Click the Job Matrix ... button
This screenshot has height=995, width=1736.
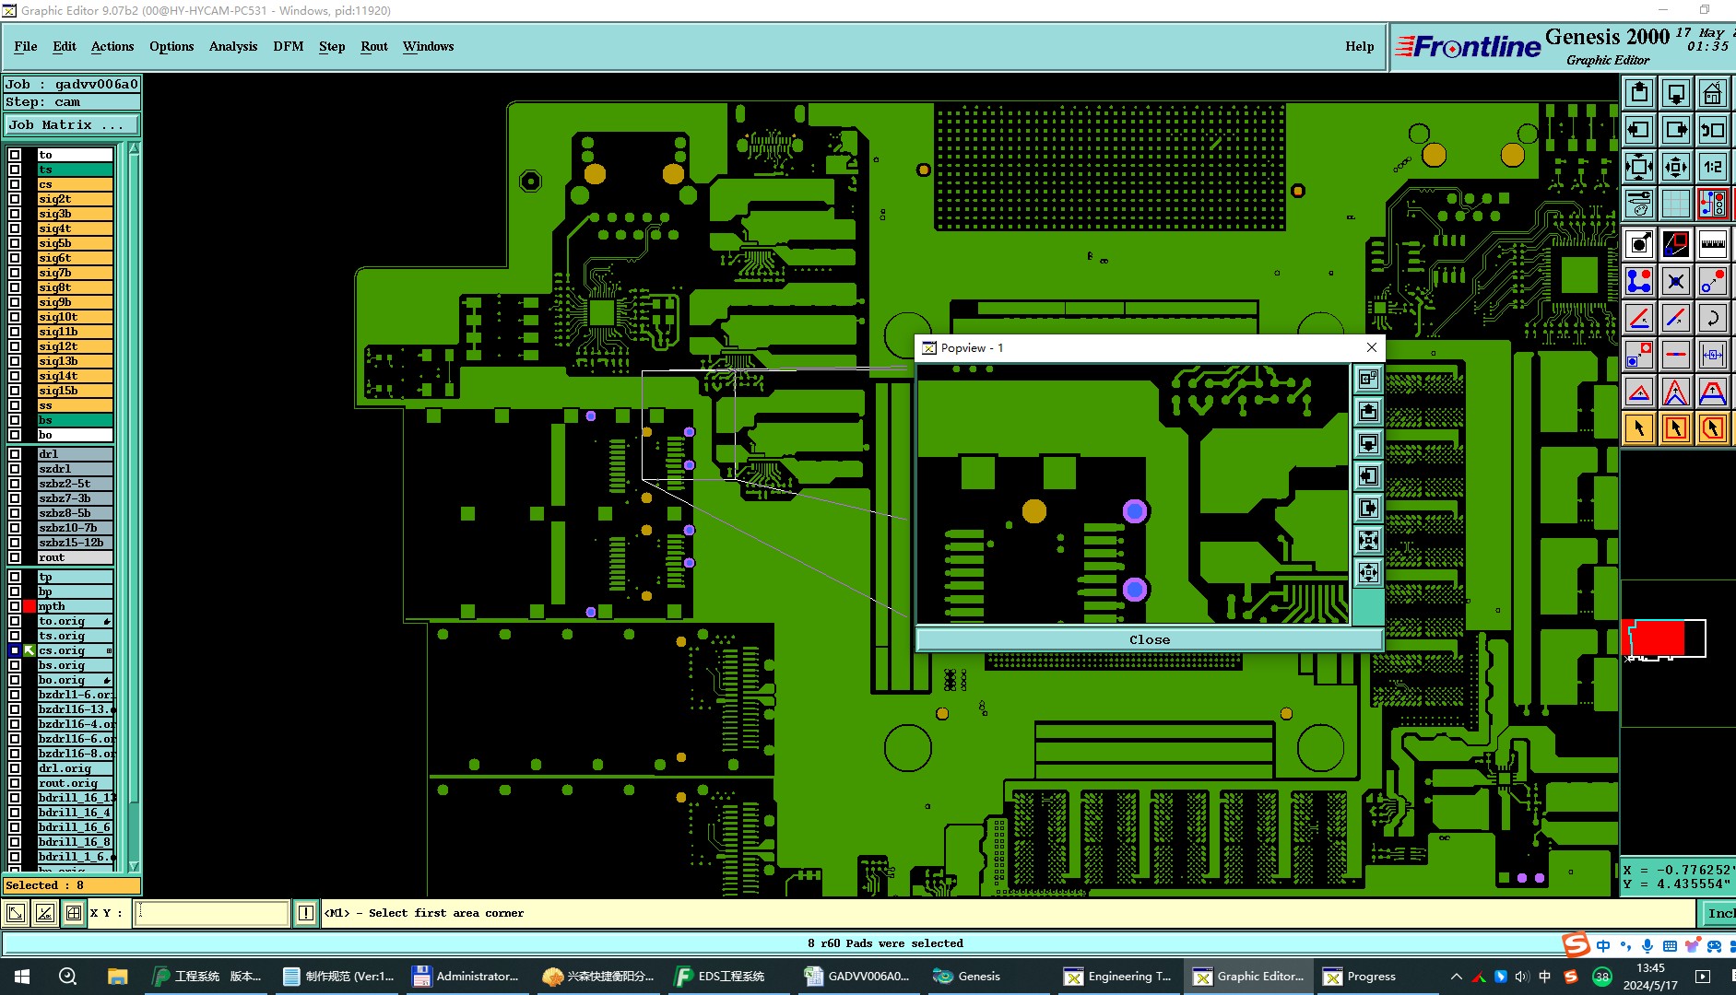[72, 125]
